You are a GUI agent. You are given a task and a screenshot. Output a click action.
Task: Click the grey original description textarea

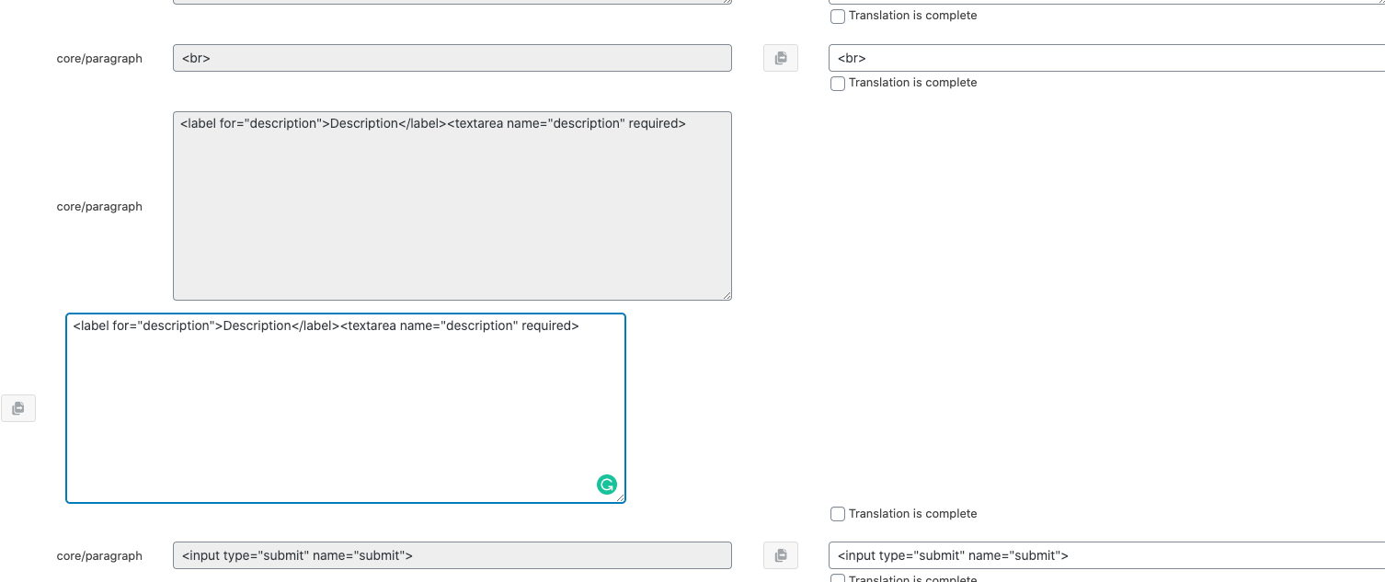[452, 206]
